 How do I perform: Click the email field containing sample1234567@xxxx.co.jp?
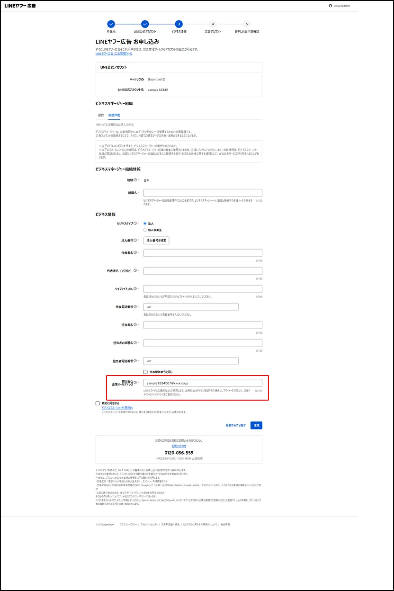pos(203,383)
